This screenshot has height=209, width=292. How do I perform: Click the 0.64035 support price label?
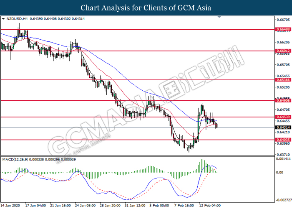pos(283,140)
